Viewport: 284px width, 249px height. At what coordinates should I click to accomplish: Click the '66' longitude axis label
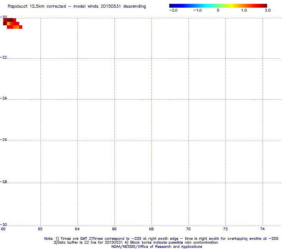pos(114,229)
